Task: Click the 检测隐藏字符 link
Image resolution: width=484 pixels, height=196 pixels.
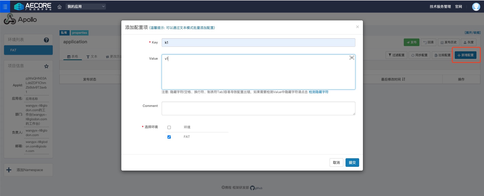Action: pos(319,92)
